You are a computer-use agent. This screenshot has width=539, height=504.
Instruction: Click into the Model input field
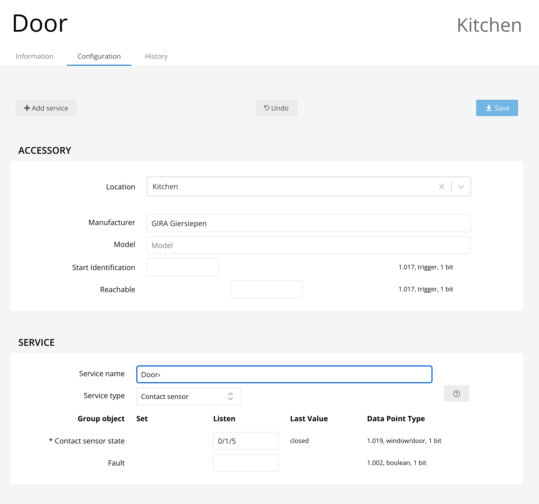coord(308,245)
